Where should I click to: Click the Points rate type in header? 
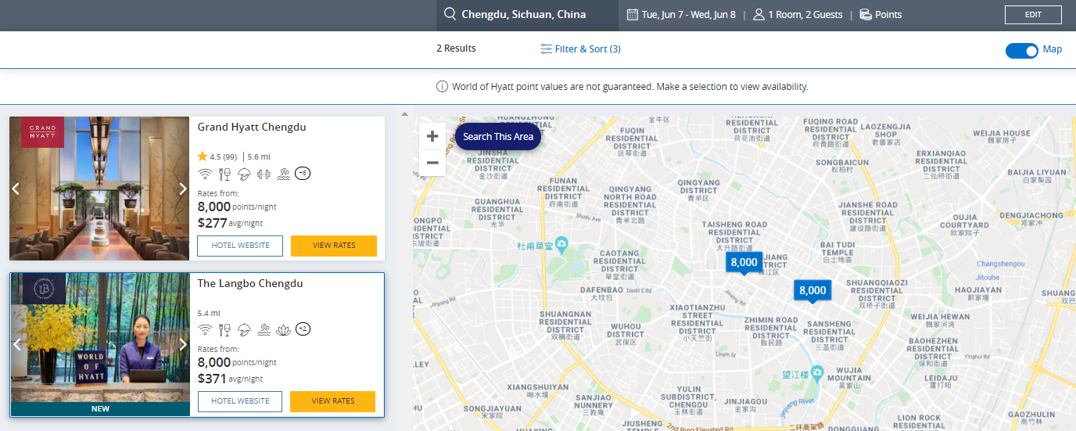888,14
